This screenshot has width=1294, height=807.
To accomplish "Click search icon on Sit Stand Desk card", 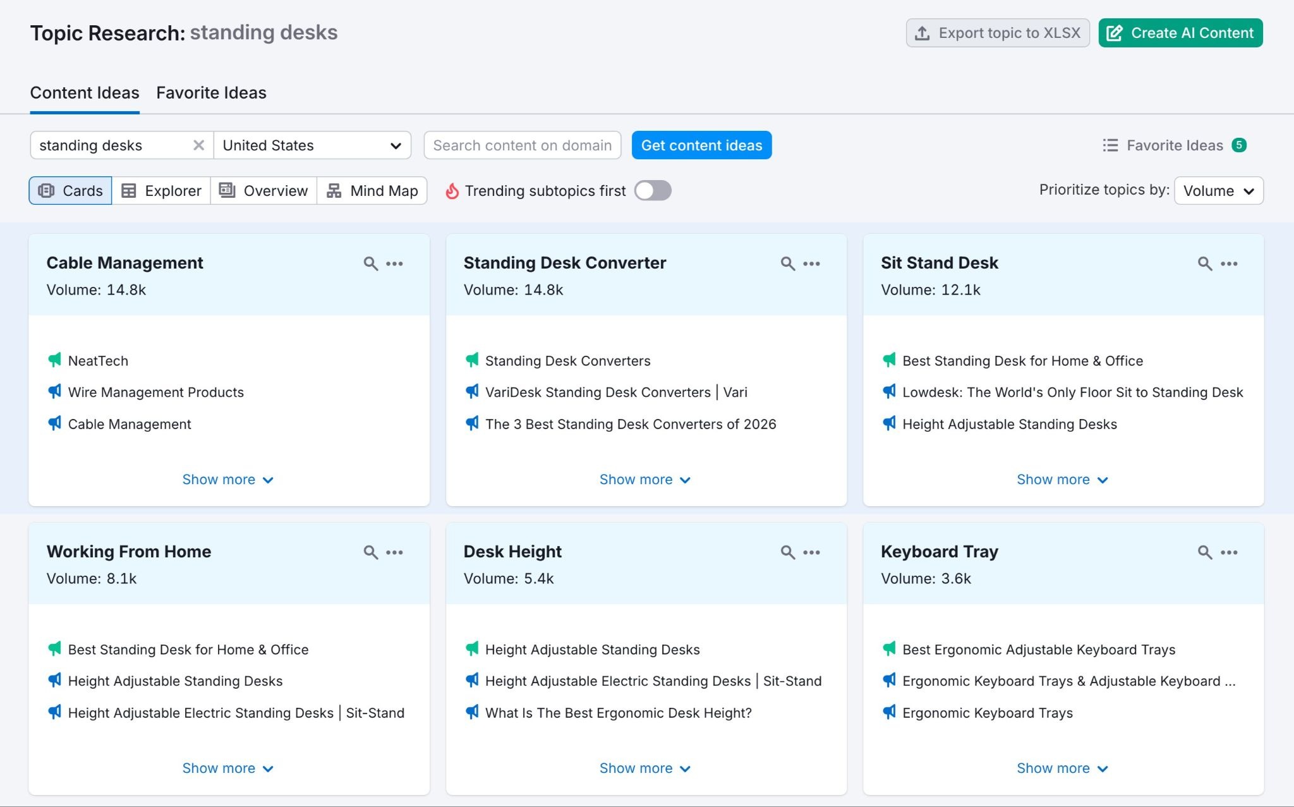I will (1205, 264).
